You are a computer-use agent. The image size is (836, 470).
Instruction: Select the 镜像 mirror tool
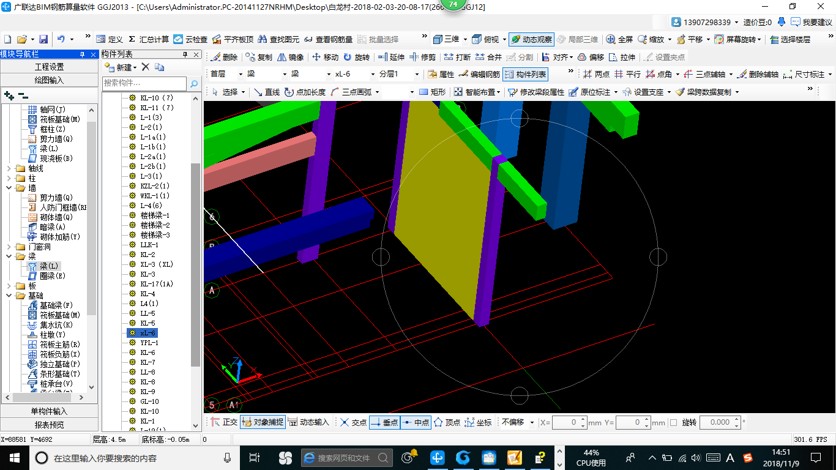point(290,57)
